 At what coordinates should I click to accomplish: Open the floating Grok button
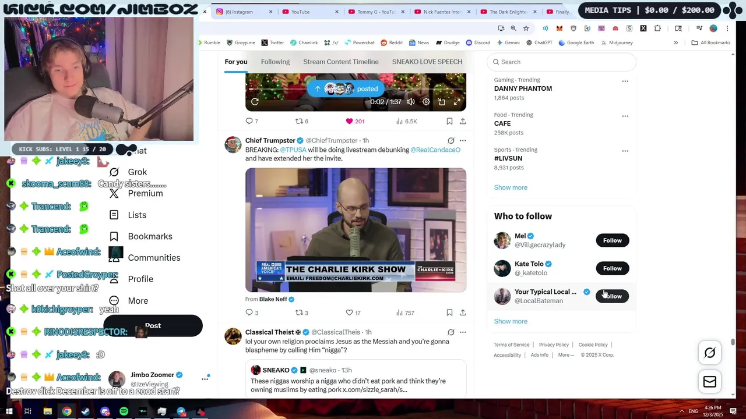tap(710, 353)
